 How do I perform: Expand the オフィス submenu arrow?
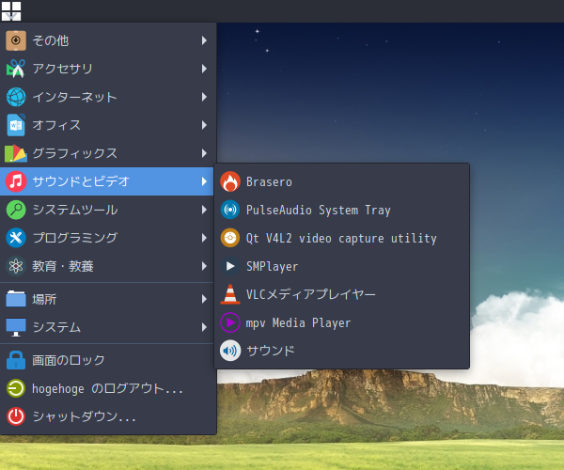point(204,125)
